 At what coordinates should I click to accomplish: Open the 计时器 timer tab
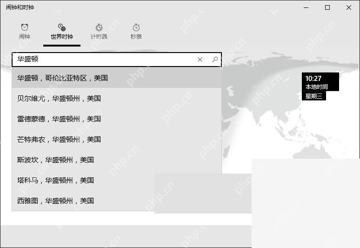coord(99,32)
